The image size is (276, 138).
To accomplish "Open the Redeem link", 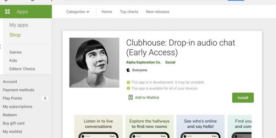I will pos(10,115).
